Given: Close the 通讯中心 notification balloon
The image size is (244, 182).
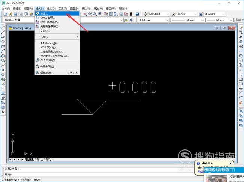Looking at the screenshot, I should click(x=230, y=163).
